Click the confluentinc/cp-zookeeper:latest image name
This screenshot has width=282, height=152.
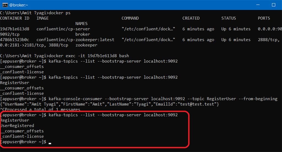coord(75,40)
